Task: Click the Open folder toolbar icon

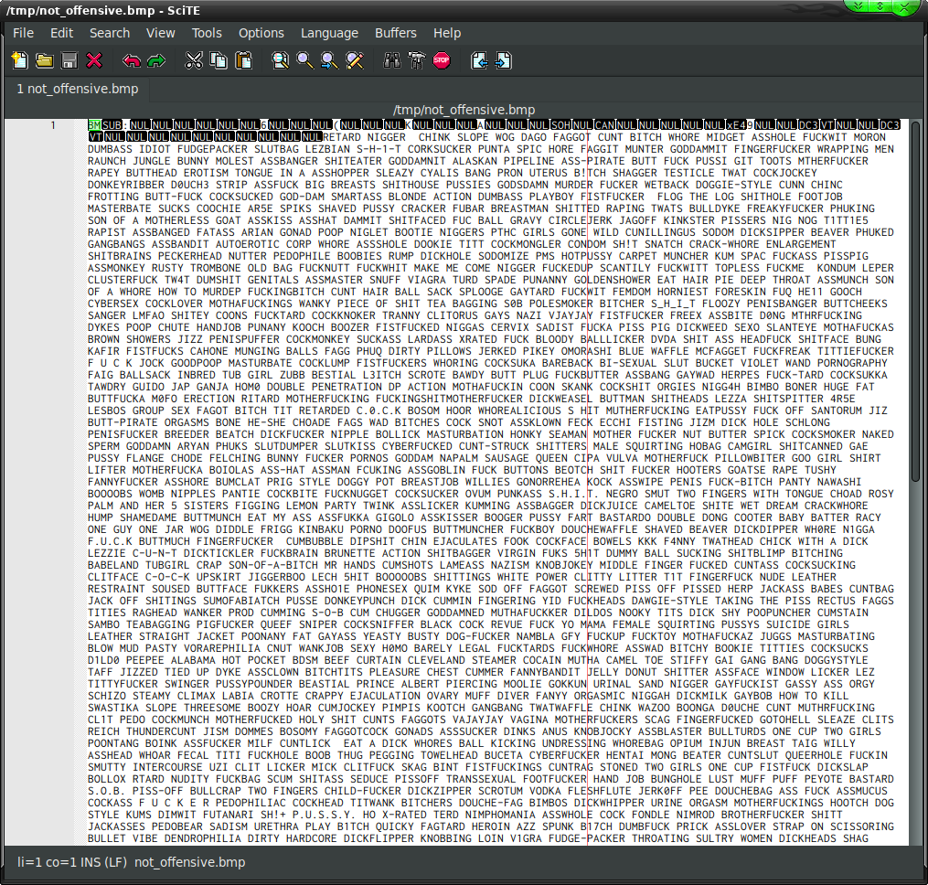Action: click(44, 61)
